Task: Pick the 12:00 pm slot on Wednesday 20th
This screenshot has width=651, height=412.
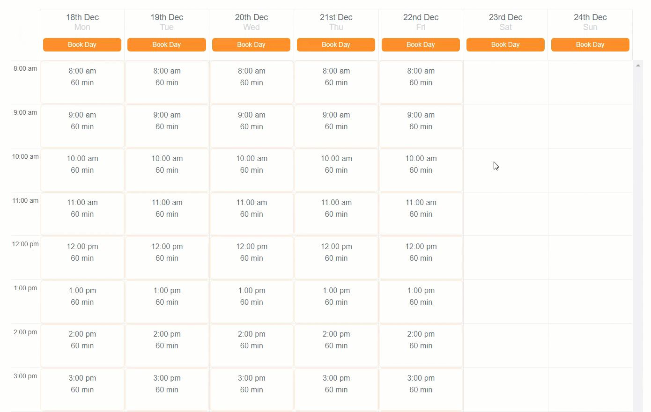Action: (252, 258)
